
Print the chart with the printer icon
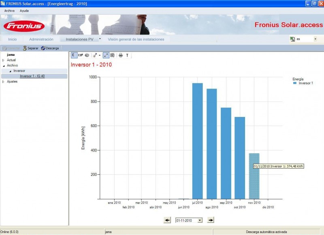click(121, 55)
